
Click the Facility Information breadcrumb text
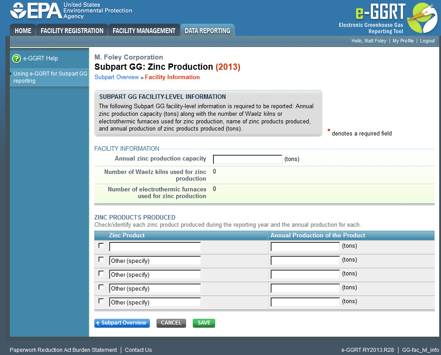pyautogui.click(x=172, y=77)
